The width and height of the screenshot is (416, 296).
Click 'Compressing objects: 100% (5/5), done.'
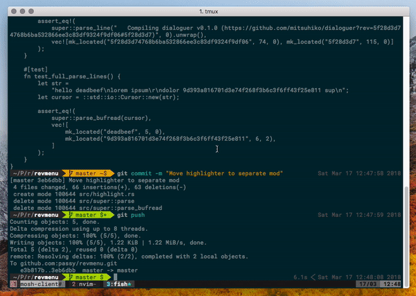76,236
